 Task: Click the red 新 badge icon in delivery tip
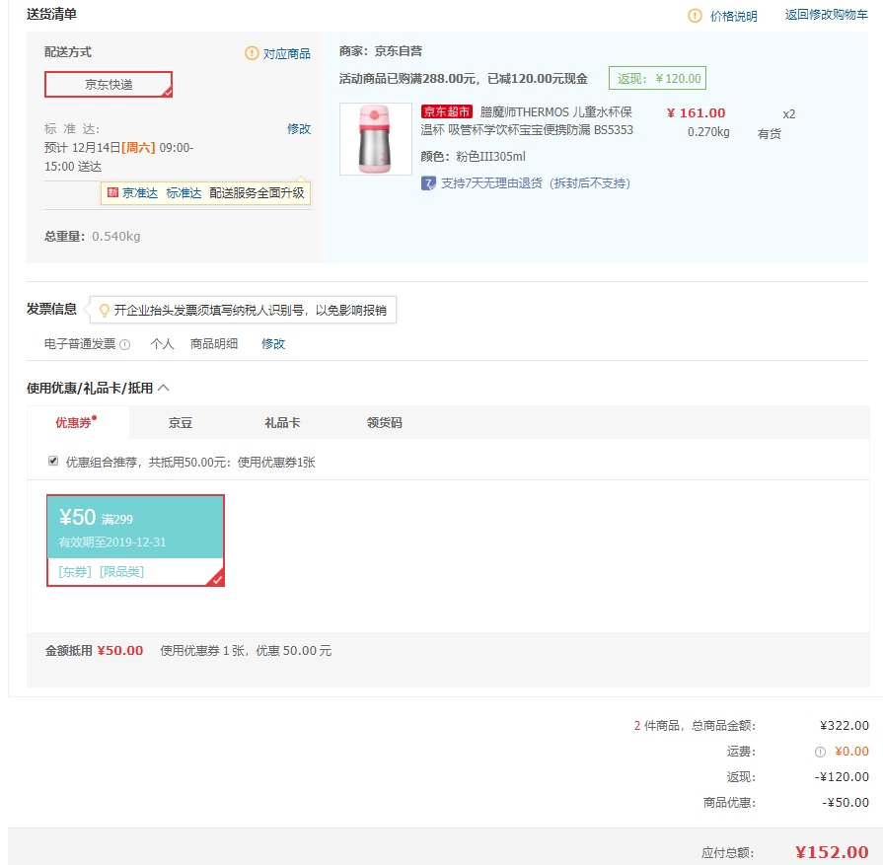pos(112,192)
